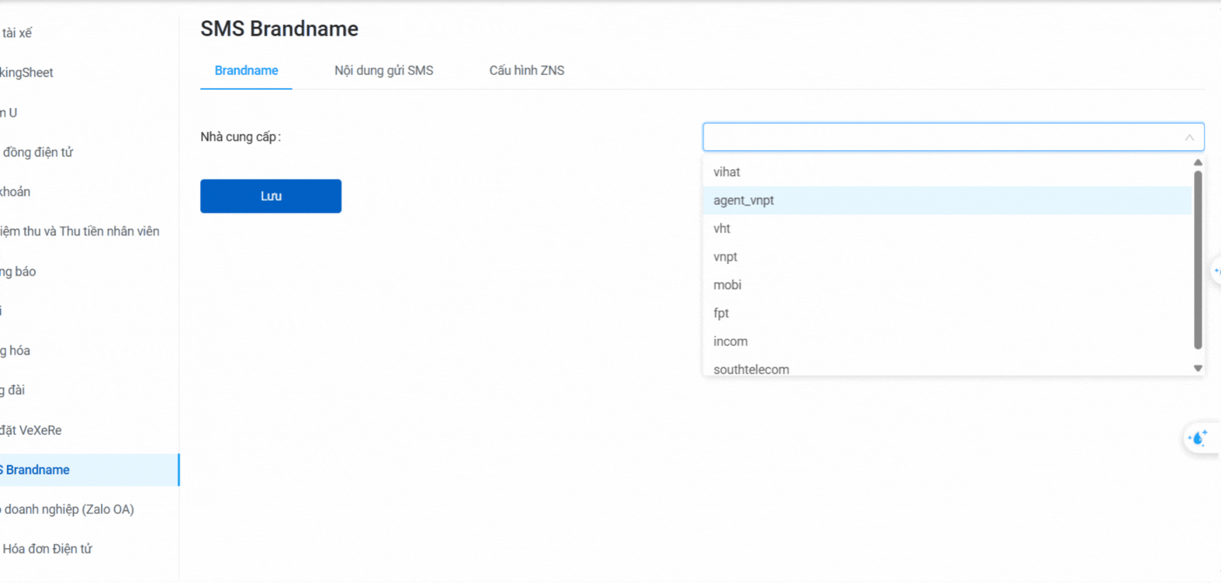Select the Brandname tab
Image resolution: width=1221 pixels, height=583 pixels.
246,71
